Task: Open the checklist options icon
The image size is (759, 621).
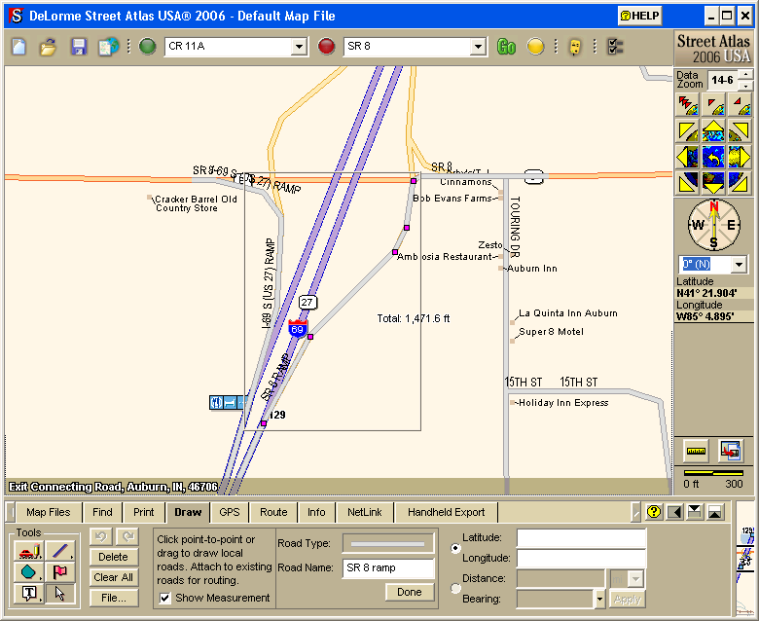Action: [615, 47]
